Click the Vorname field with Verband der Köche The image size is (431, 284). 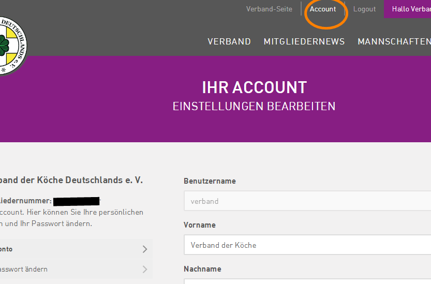(x=307, y=245)
